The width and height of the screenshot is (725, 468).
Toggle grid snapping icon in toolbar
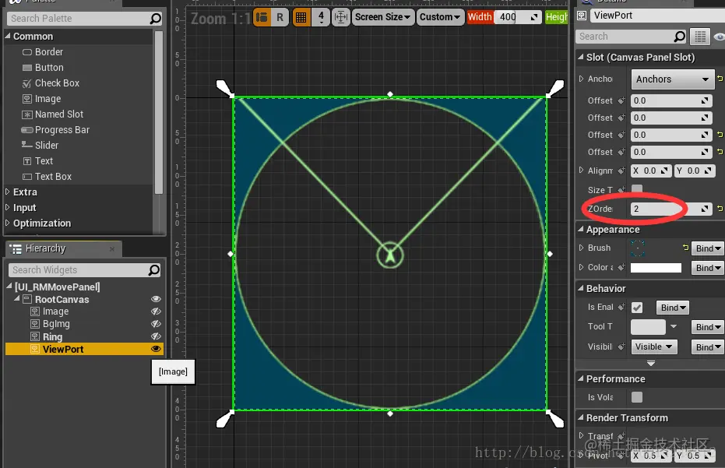[301, 18]
